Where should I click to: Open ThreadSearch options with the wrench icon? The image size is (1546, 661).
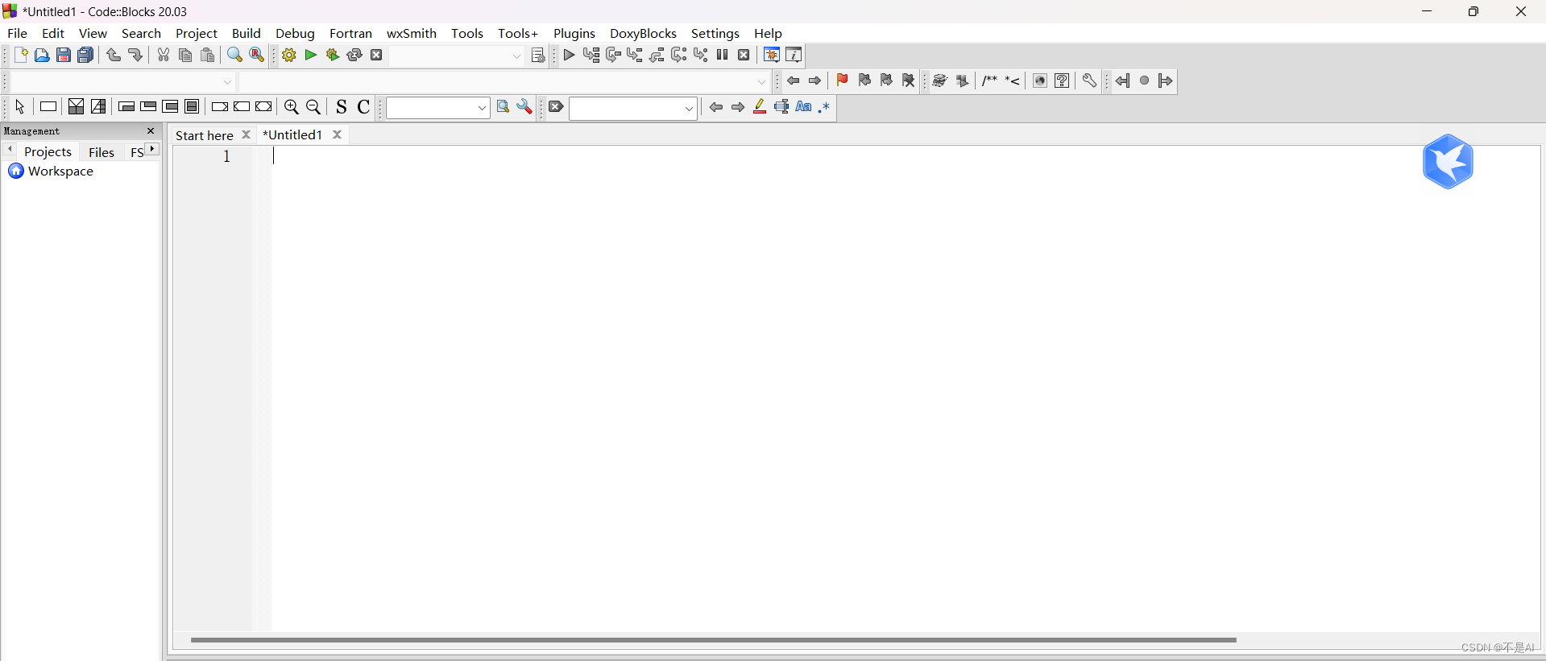(525, 108)
